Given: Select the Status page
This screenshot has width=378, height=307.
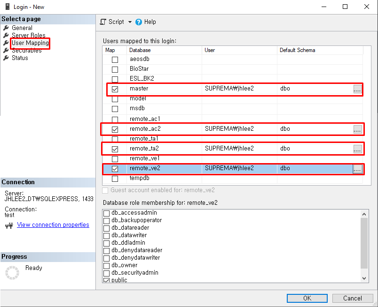Looking at the screenshot, I should pos(20,58).
